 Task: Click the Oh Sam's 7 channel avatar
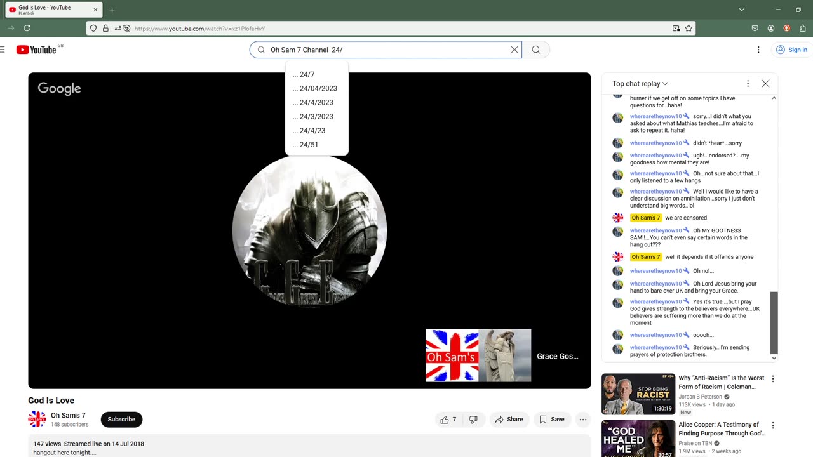37,420
